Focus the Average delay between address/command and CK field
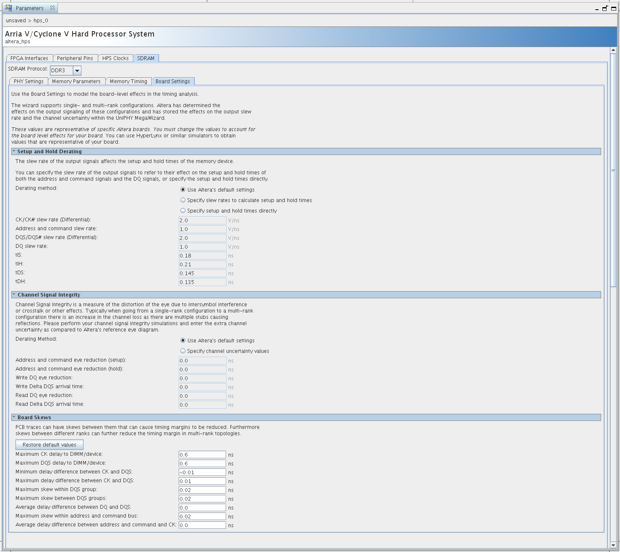Viewport: 620px width, 552px height. (x=202, y=525)
